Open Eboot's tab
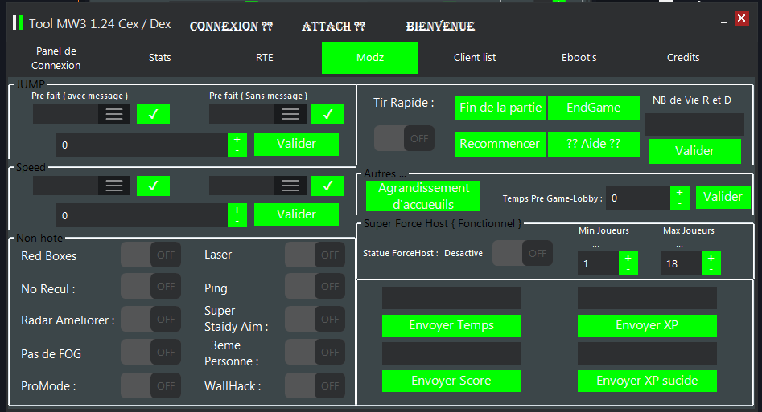This screenshot has width=762, height=412. point(579,58)
